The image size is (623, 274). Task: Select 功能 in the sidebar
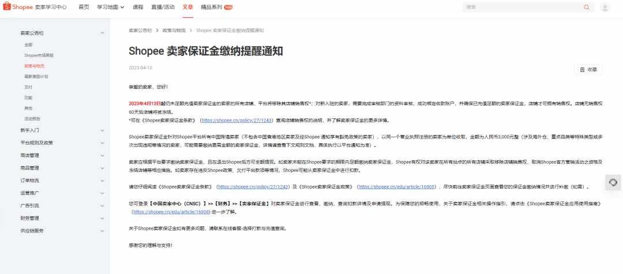tap(28, 97)
